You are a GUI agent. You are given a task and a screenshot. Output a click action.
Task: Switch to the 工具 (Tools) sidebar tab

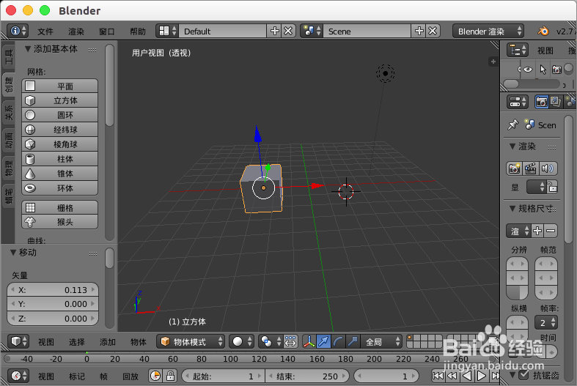[8, 56]
